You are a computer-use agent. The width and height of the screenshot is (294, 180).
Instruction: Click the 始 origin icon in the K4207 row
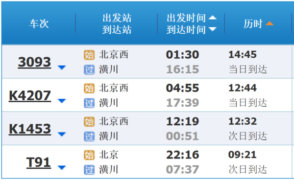pyautogui.click(x=89, y=89)
